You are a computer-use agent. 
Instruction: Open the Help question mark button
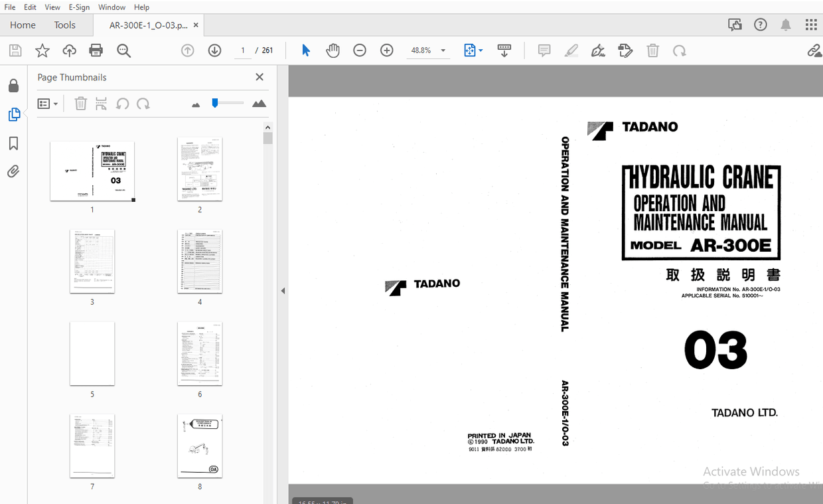pos(760,24)
